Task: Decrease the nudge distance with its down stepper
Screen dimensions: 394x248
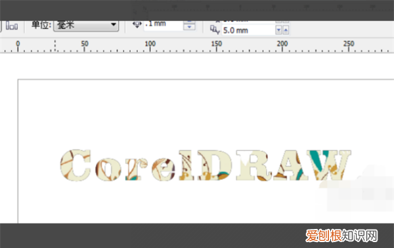Action: (x=190, y=27)
